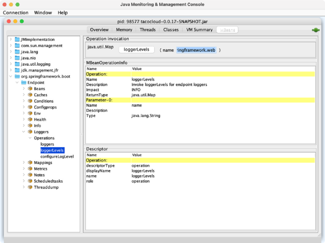The width and height of the screenshot is (325, 243).
Task: Select the configureLogLevel operation
Action: click(x=57, y=156)
